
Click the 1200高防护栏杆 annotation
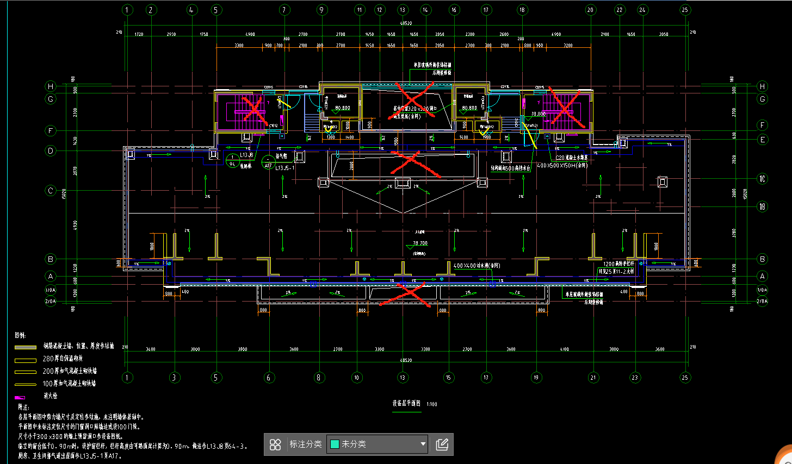click(618, 264)
